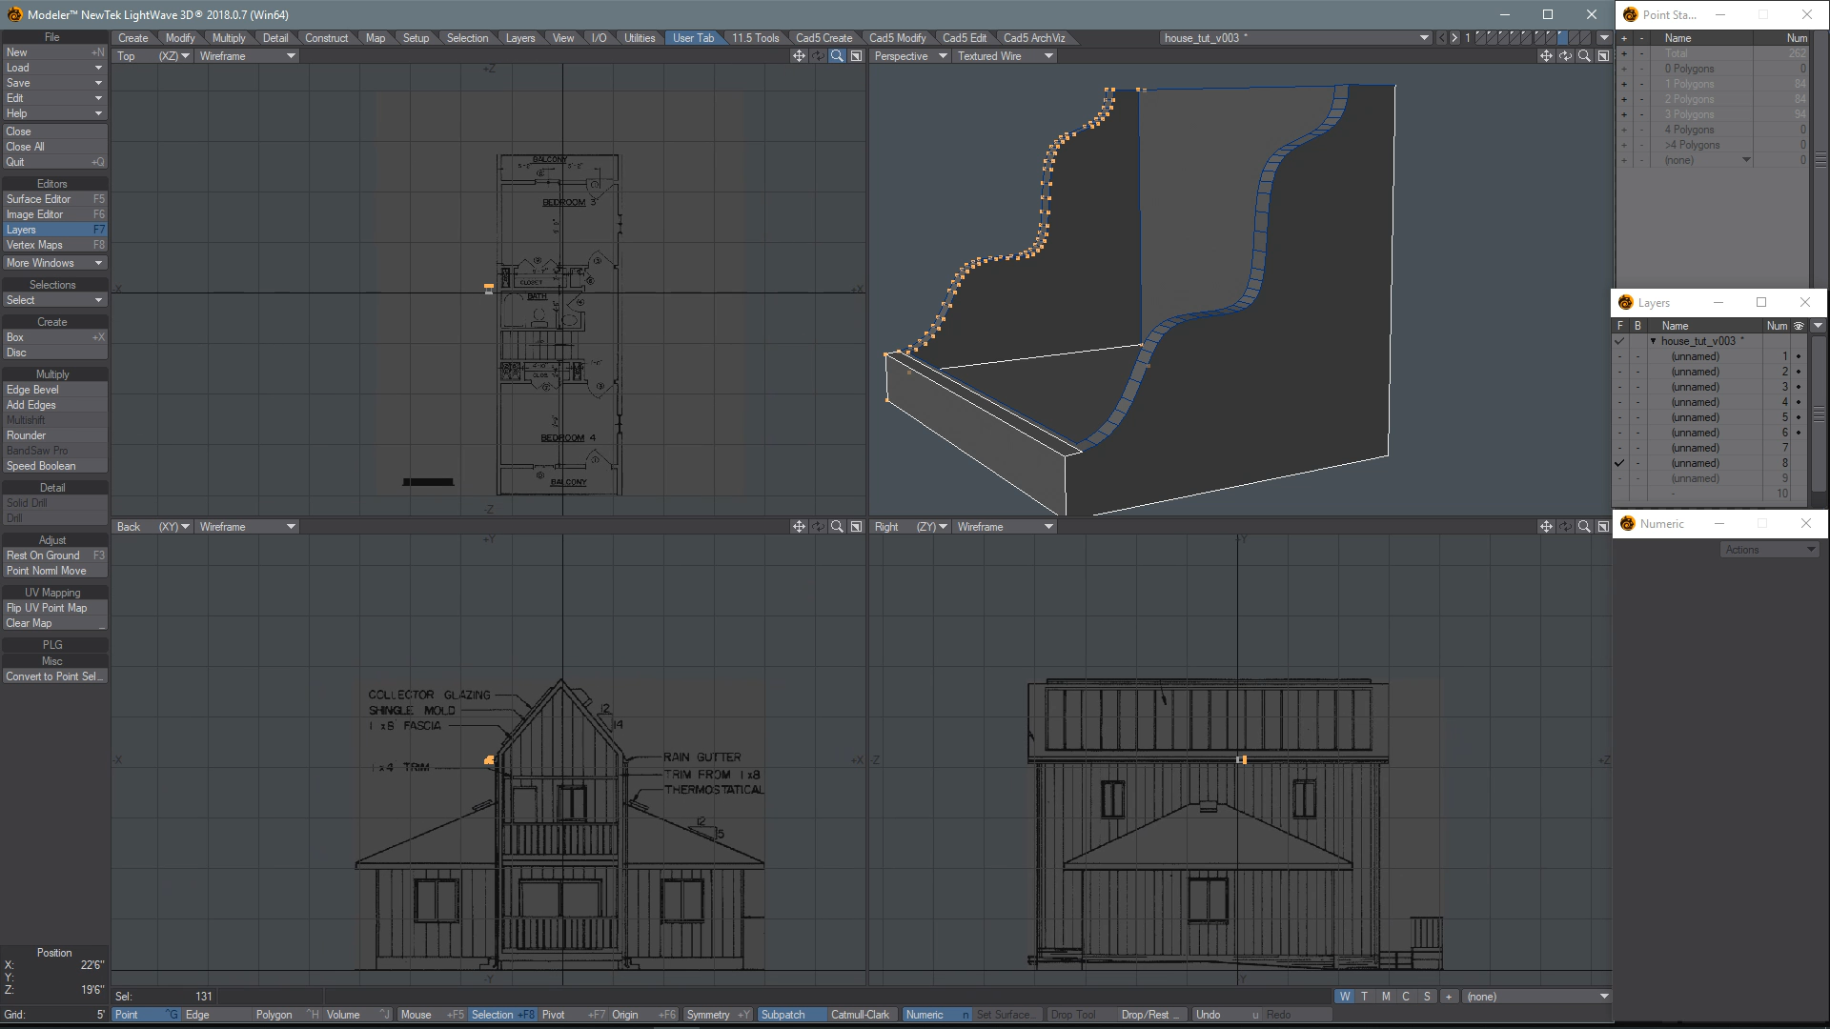1830x1029 pixels.
Task: Set layer 5 as background in B column
Action: pos(1638,417)
